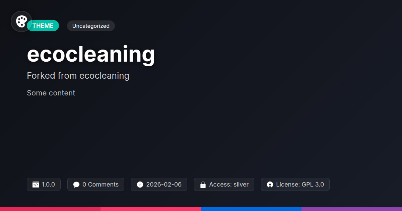The image size is (402, 211).
Task: Click the blue segment of the bottom color bar
Action: coord(251,209)
